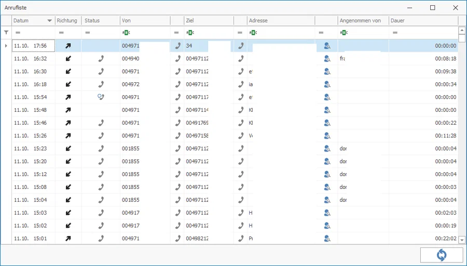Screen dimensions: 467x266
Task: Click the filter funnel icon in the filter row
Action: [x=6, y=33]
